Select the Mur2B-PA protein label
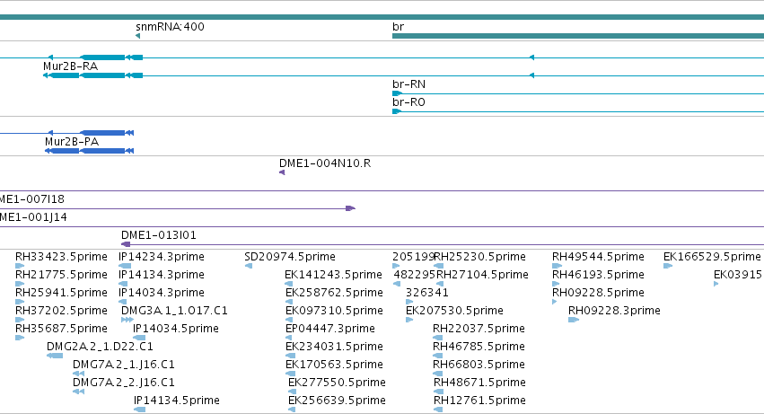The image size is (764, 414). [x=72, y=142]
